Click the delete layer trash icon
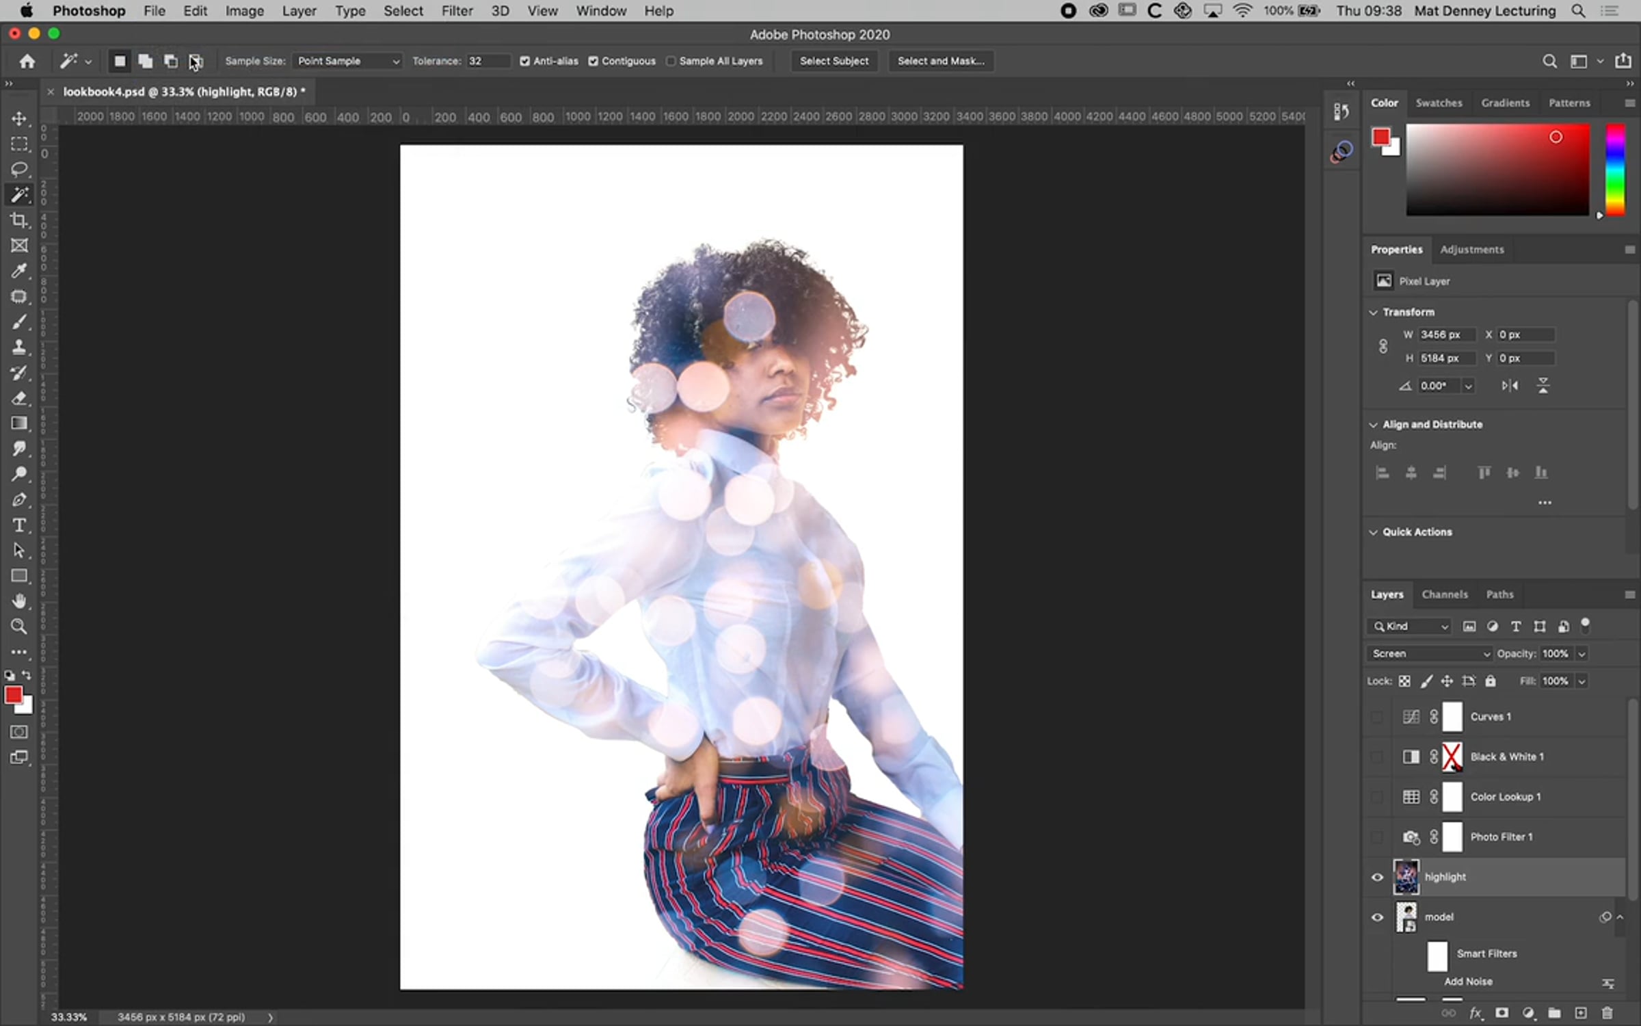The height and width of the screenshot is (1026, 1641). click(x=1607, y=1013)
